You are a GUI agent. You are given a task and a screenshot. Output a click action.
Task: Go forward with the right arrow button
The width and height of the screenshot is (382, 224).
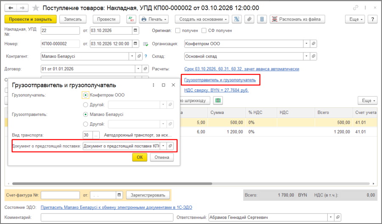22,8
